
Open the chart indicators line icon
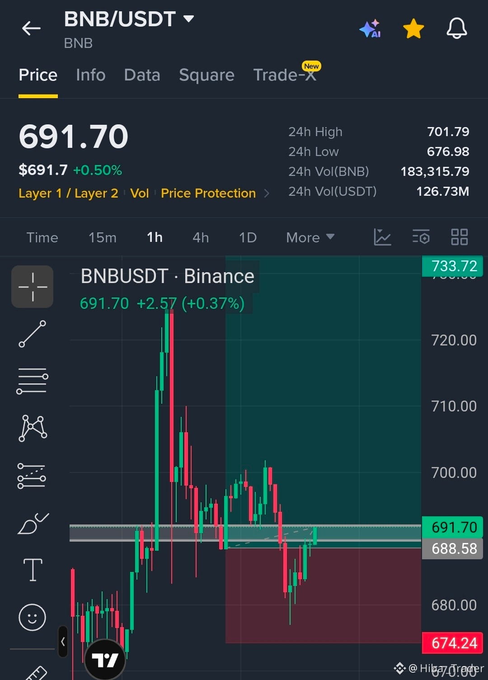coord(382,237)
